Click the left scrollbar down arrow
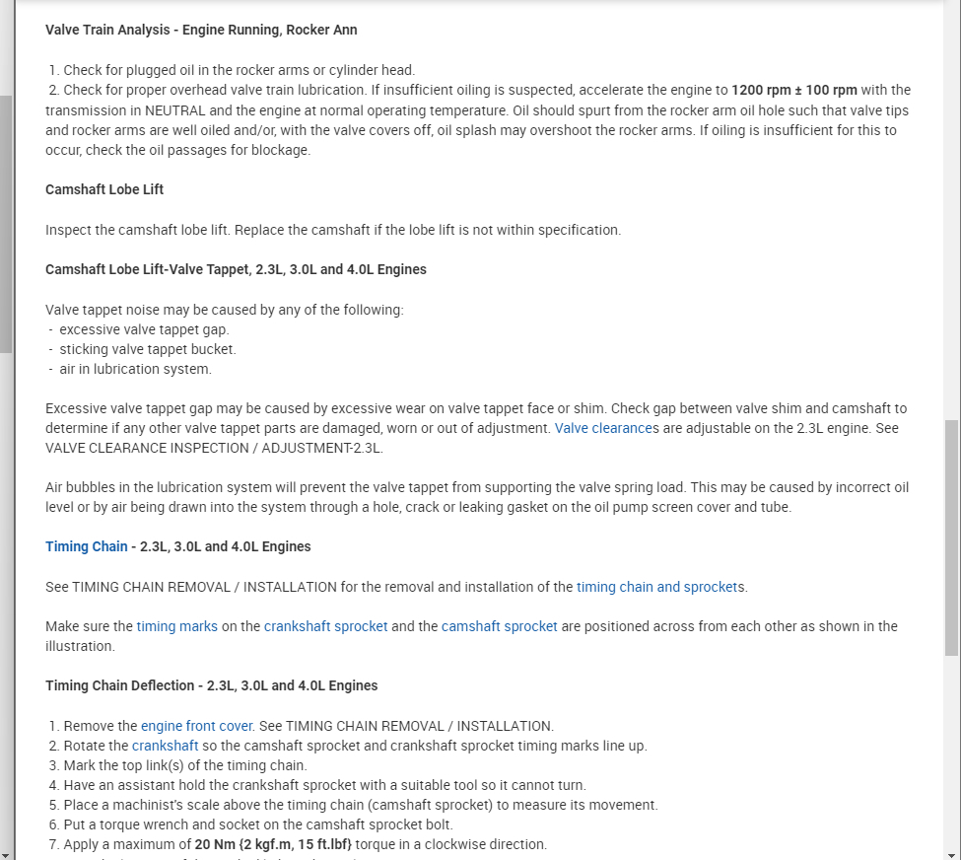 click(6, 853)
